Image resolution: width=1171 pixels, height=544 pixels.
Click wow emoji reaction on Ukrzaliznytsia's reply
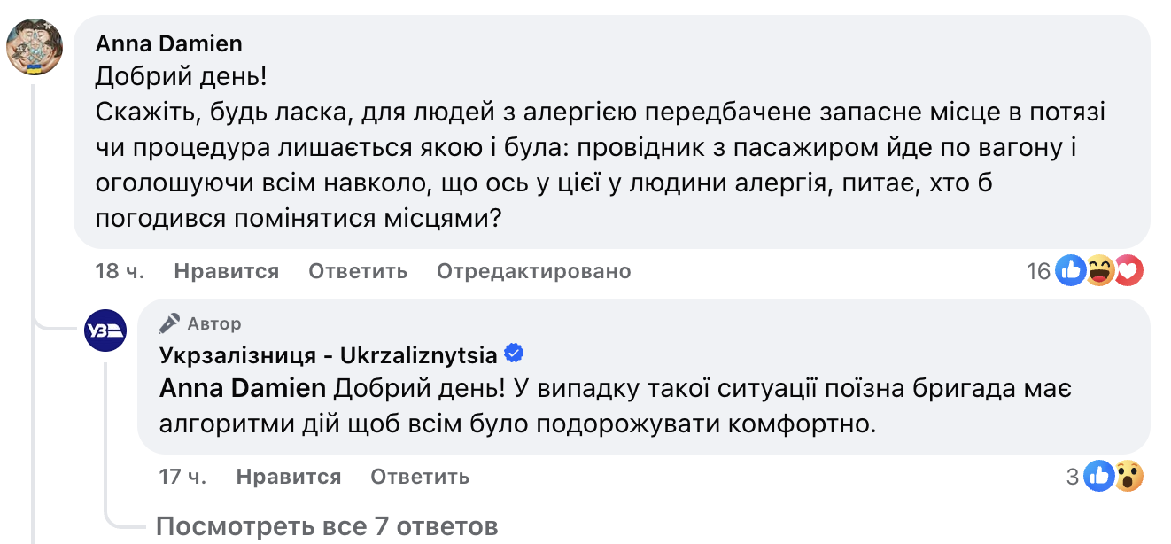pyautogui.click(x=1128, y=477)
